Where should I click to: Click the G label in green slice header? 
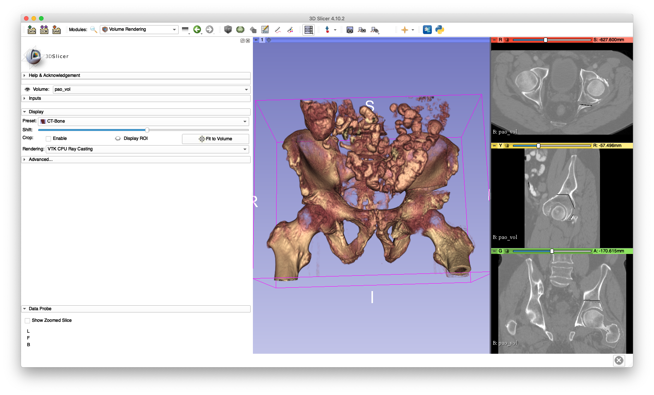tap(500, 251)
